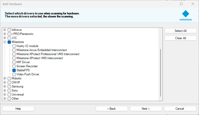Check the ONVIF manufacturer checkbox

tap(9, 82)
